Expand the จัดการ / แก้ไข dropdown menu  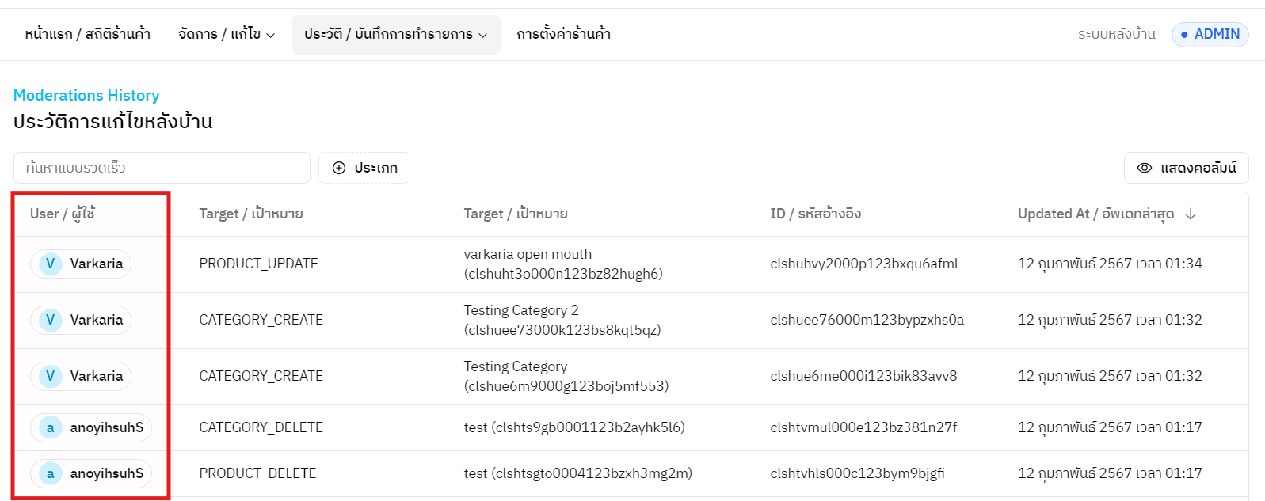pyautogui.click(x=227, y=34)
